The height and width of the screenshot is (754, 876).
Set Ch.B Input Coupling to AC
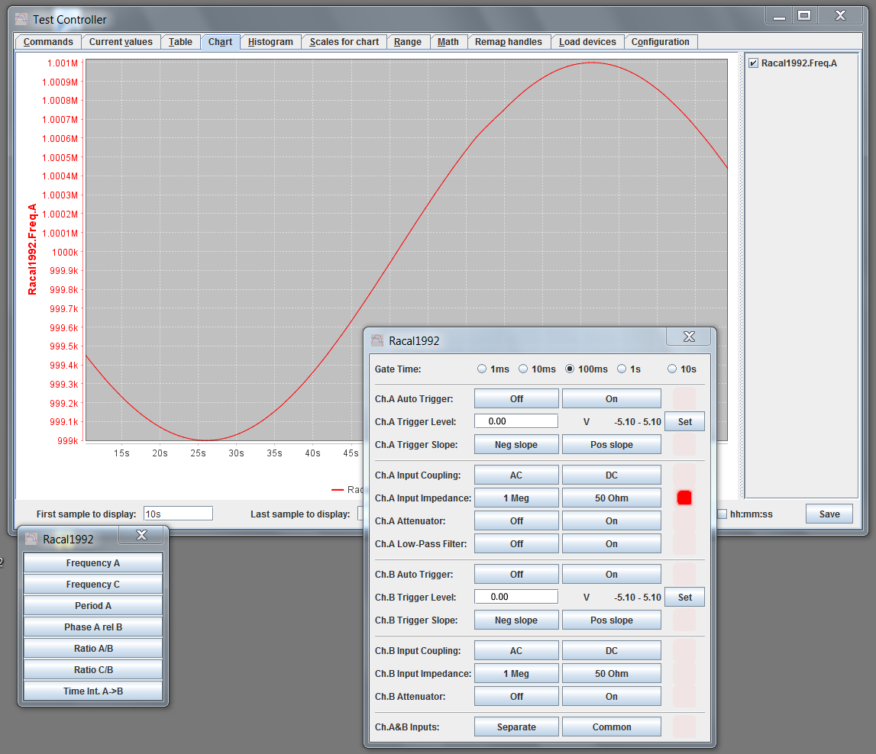pyautogui.click(x=516, y=650)
